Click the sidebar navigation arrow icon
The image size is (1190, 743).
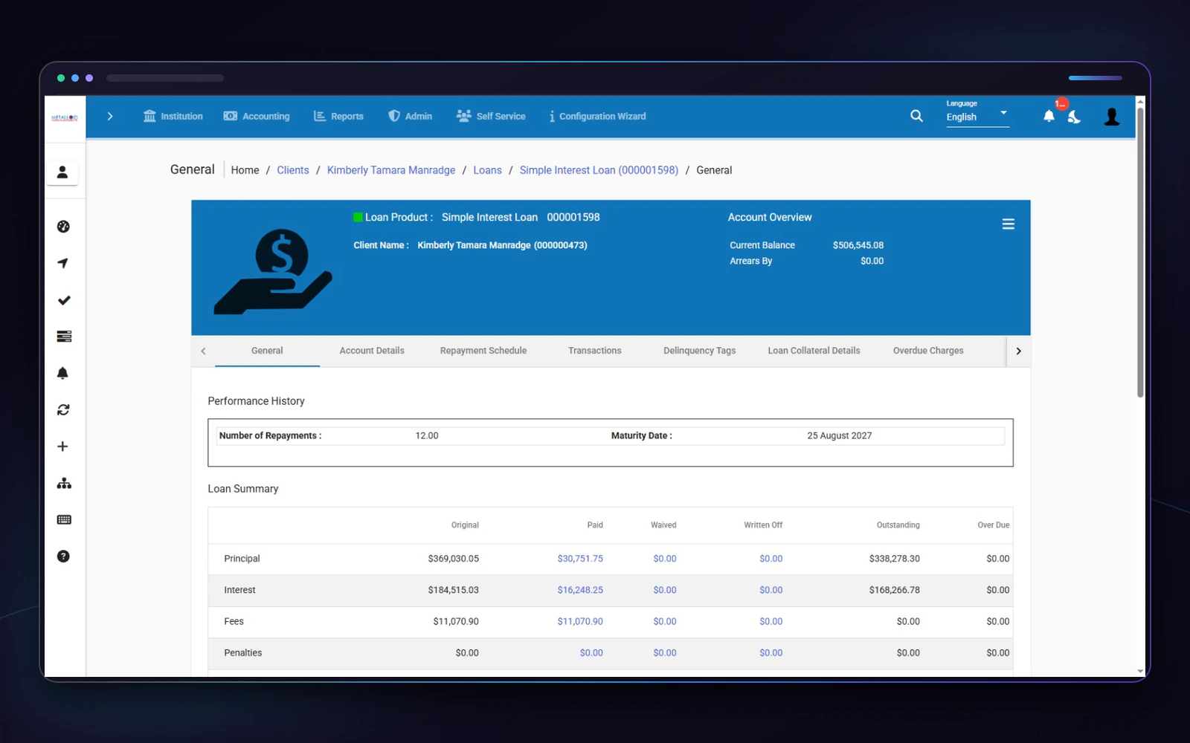coord(63,263)
